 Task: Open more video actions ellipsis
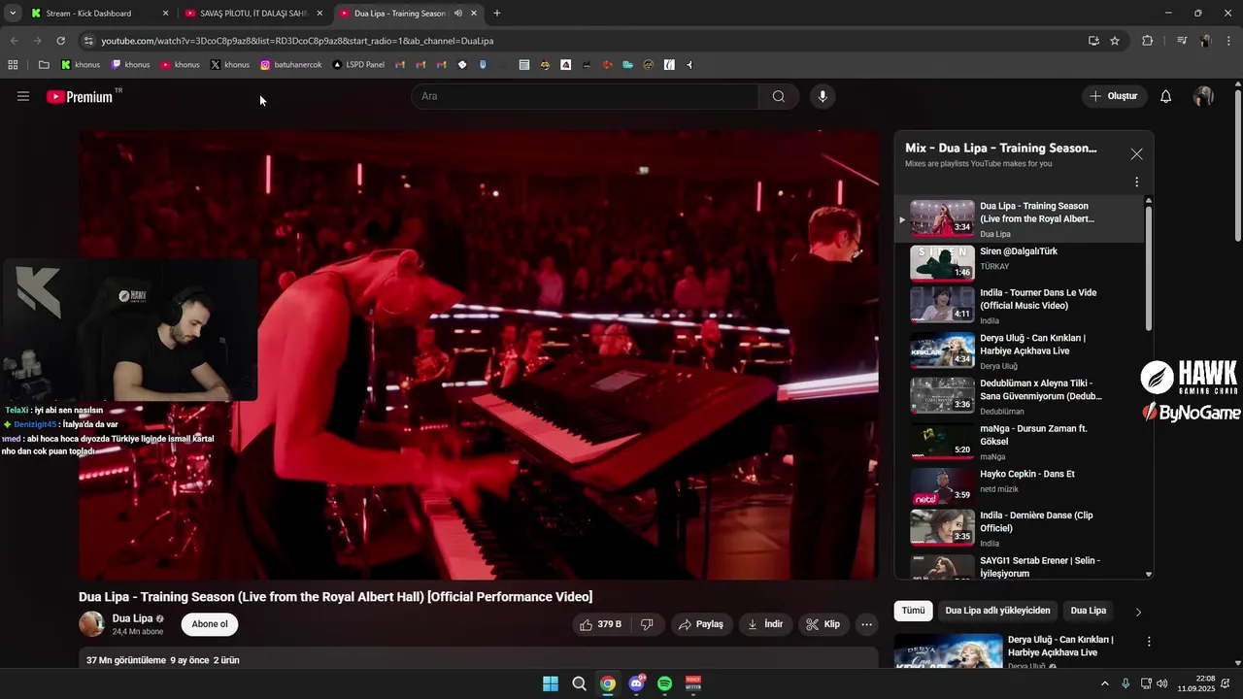pos(867,624)
